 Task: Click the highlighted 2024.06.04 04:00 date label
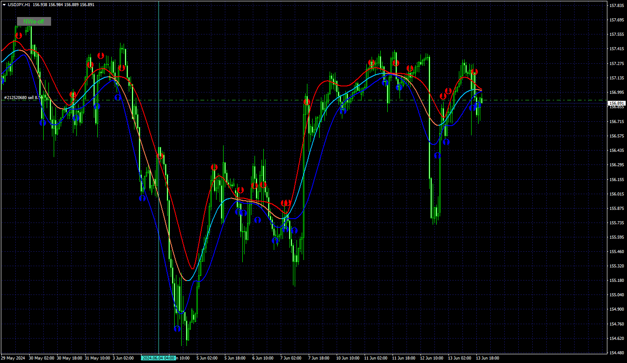pos(158,358)
